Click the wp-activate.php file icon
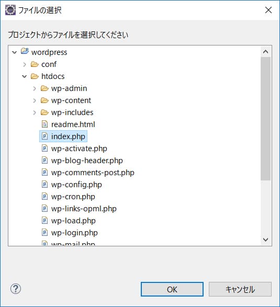This screenshot has height=307, width=280. [44, 148]
